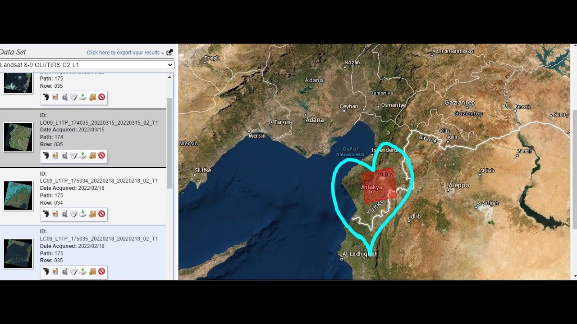
Task: Show footprint for LO09_L1TP_174035 scene
Action: 46,156
